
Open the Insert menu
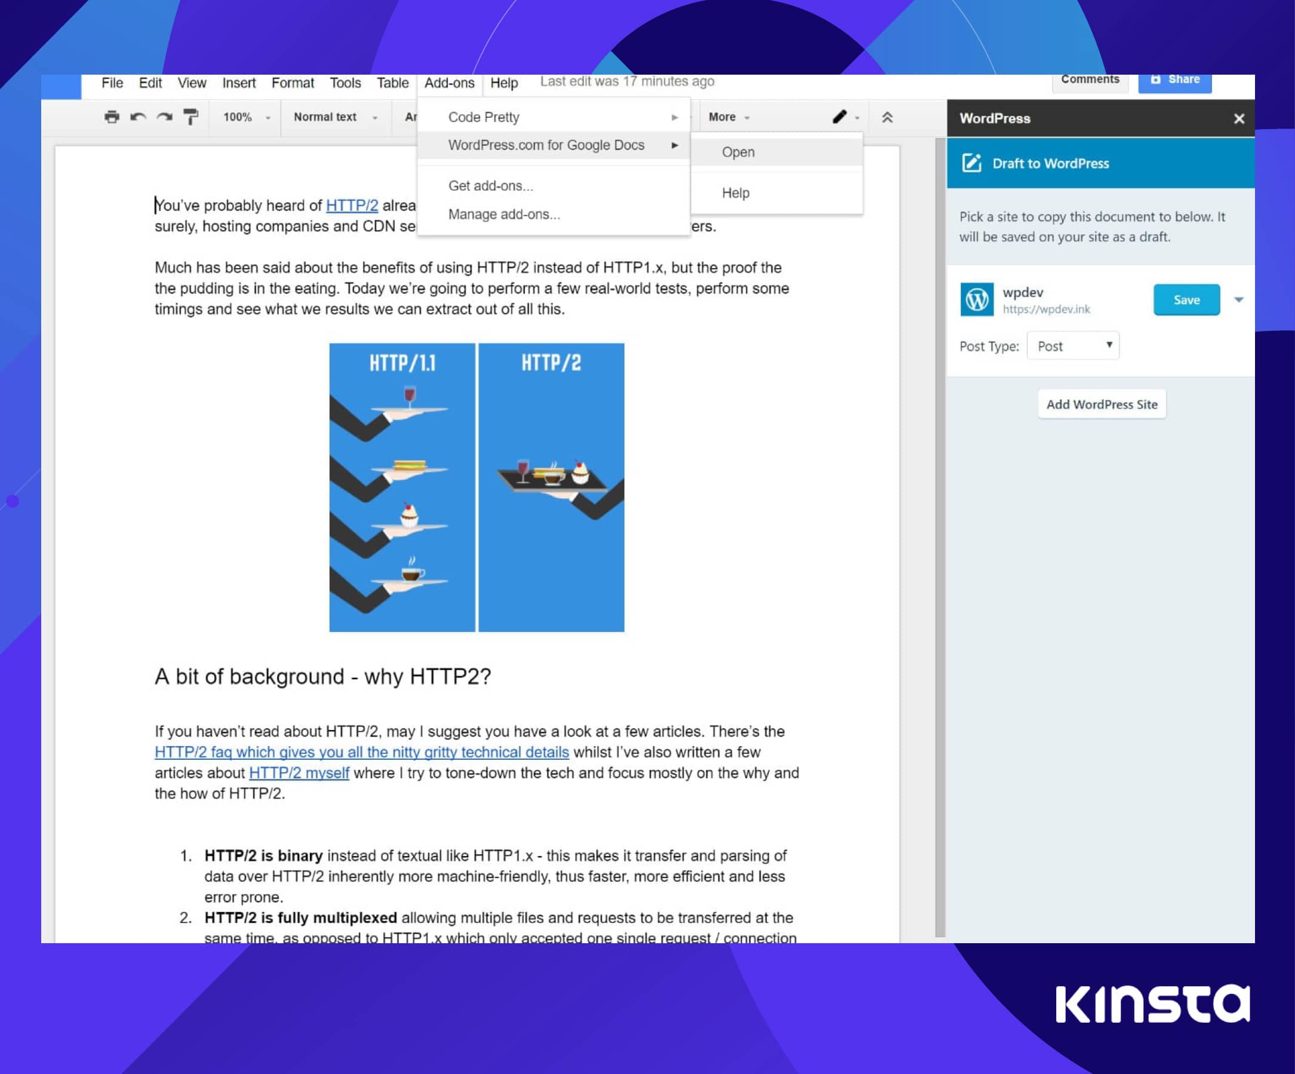point(239,82)
